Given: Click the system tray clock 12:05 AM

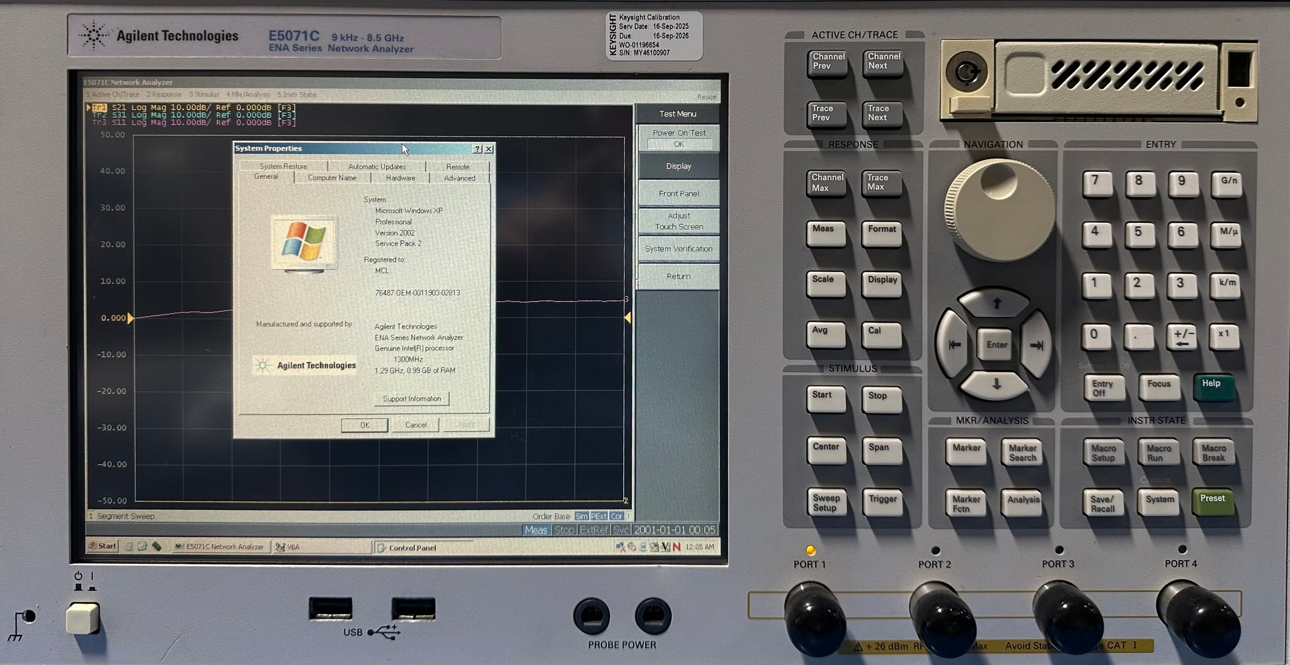Looking at the screenshot, I should coord(700,547).
